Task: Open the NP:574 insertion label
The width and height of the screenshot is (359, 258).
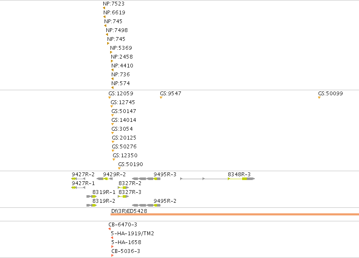Action: 120,83
